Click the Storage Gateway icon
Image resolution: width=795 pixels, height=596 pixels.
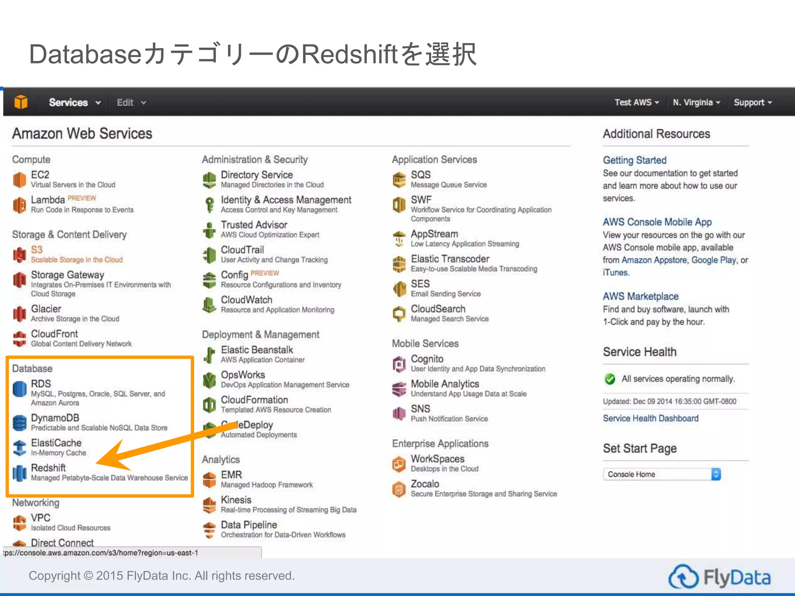tap(19, 280)
